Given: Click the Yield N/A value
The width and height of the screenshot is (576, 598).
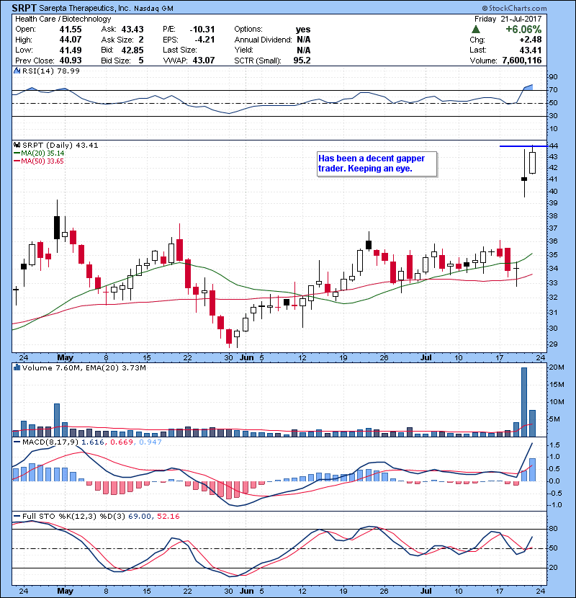Looking at the screenshot, I should (x=303, y=50).
